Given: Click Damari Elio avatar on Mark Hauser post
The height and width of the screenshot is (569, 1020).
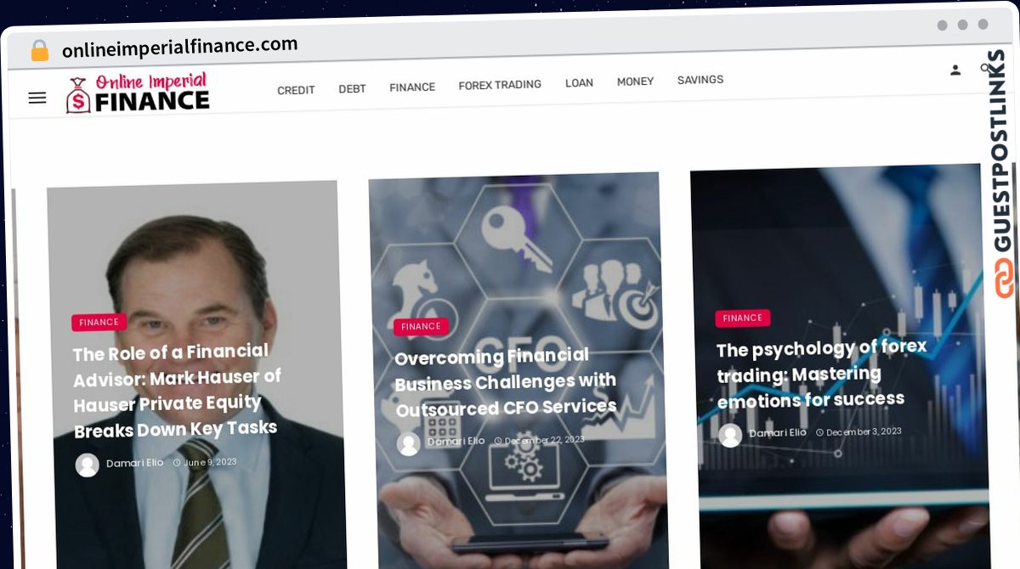Looking at the screenshot, I should [87, 465].
